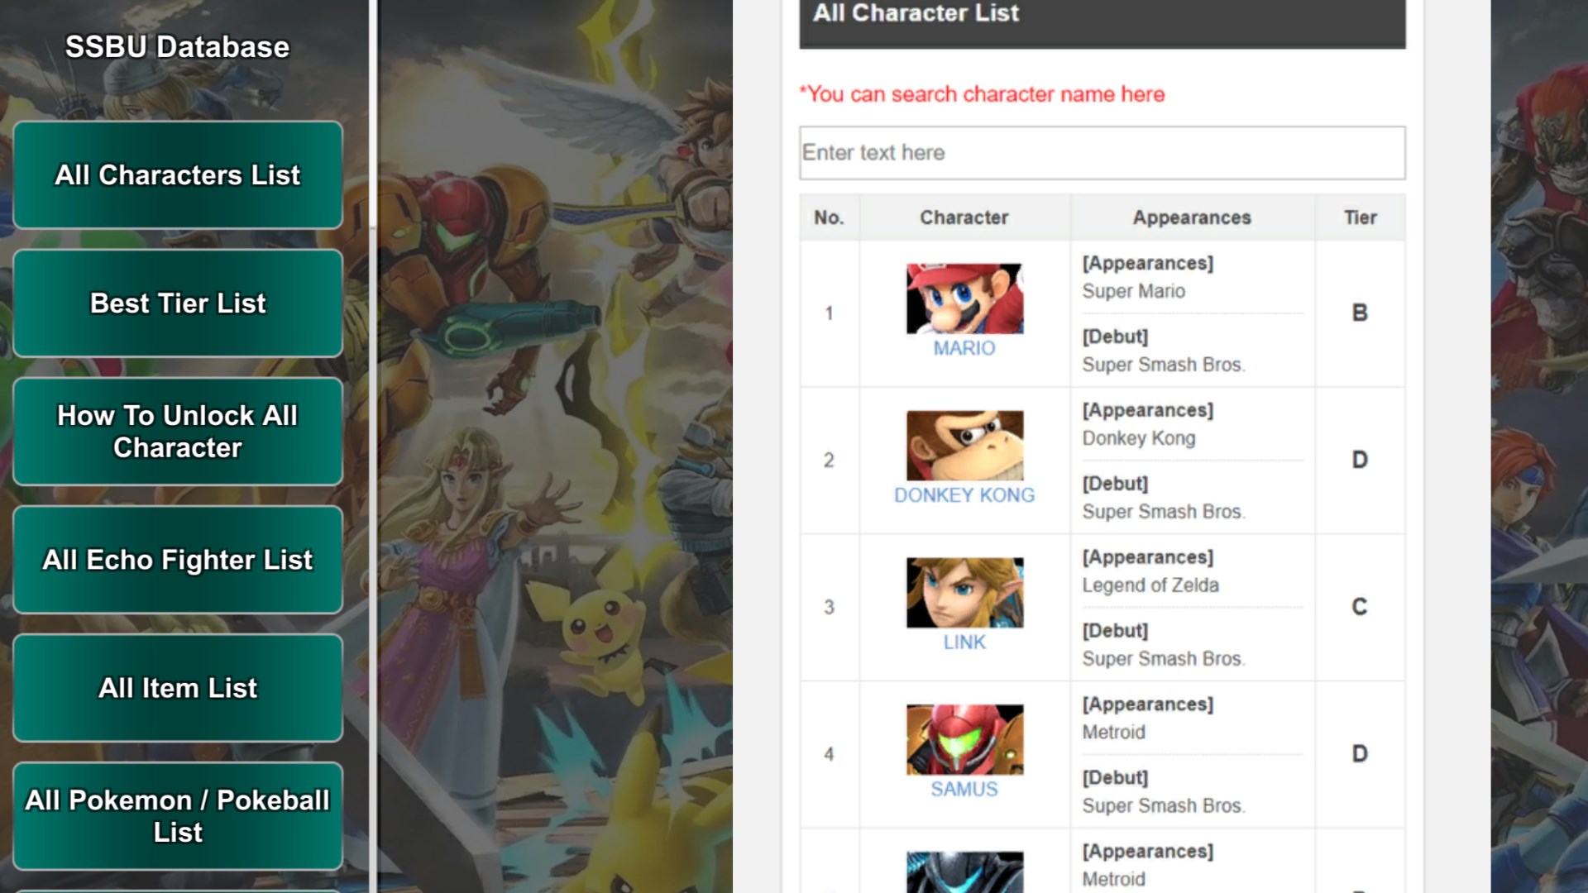Go to Best Tier List page

point(178,303)
